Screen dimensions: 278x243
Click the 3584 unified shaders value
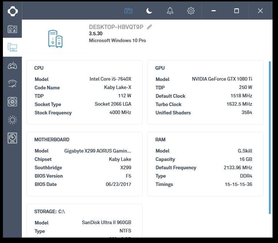coord(247,112)
